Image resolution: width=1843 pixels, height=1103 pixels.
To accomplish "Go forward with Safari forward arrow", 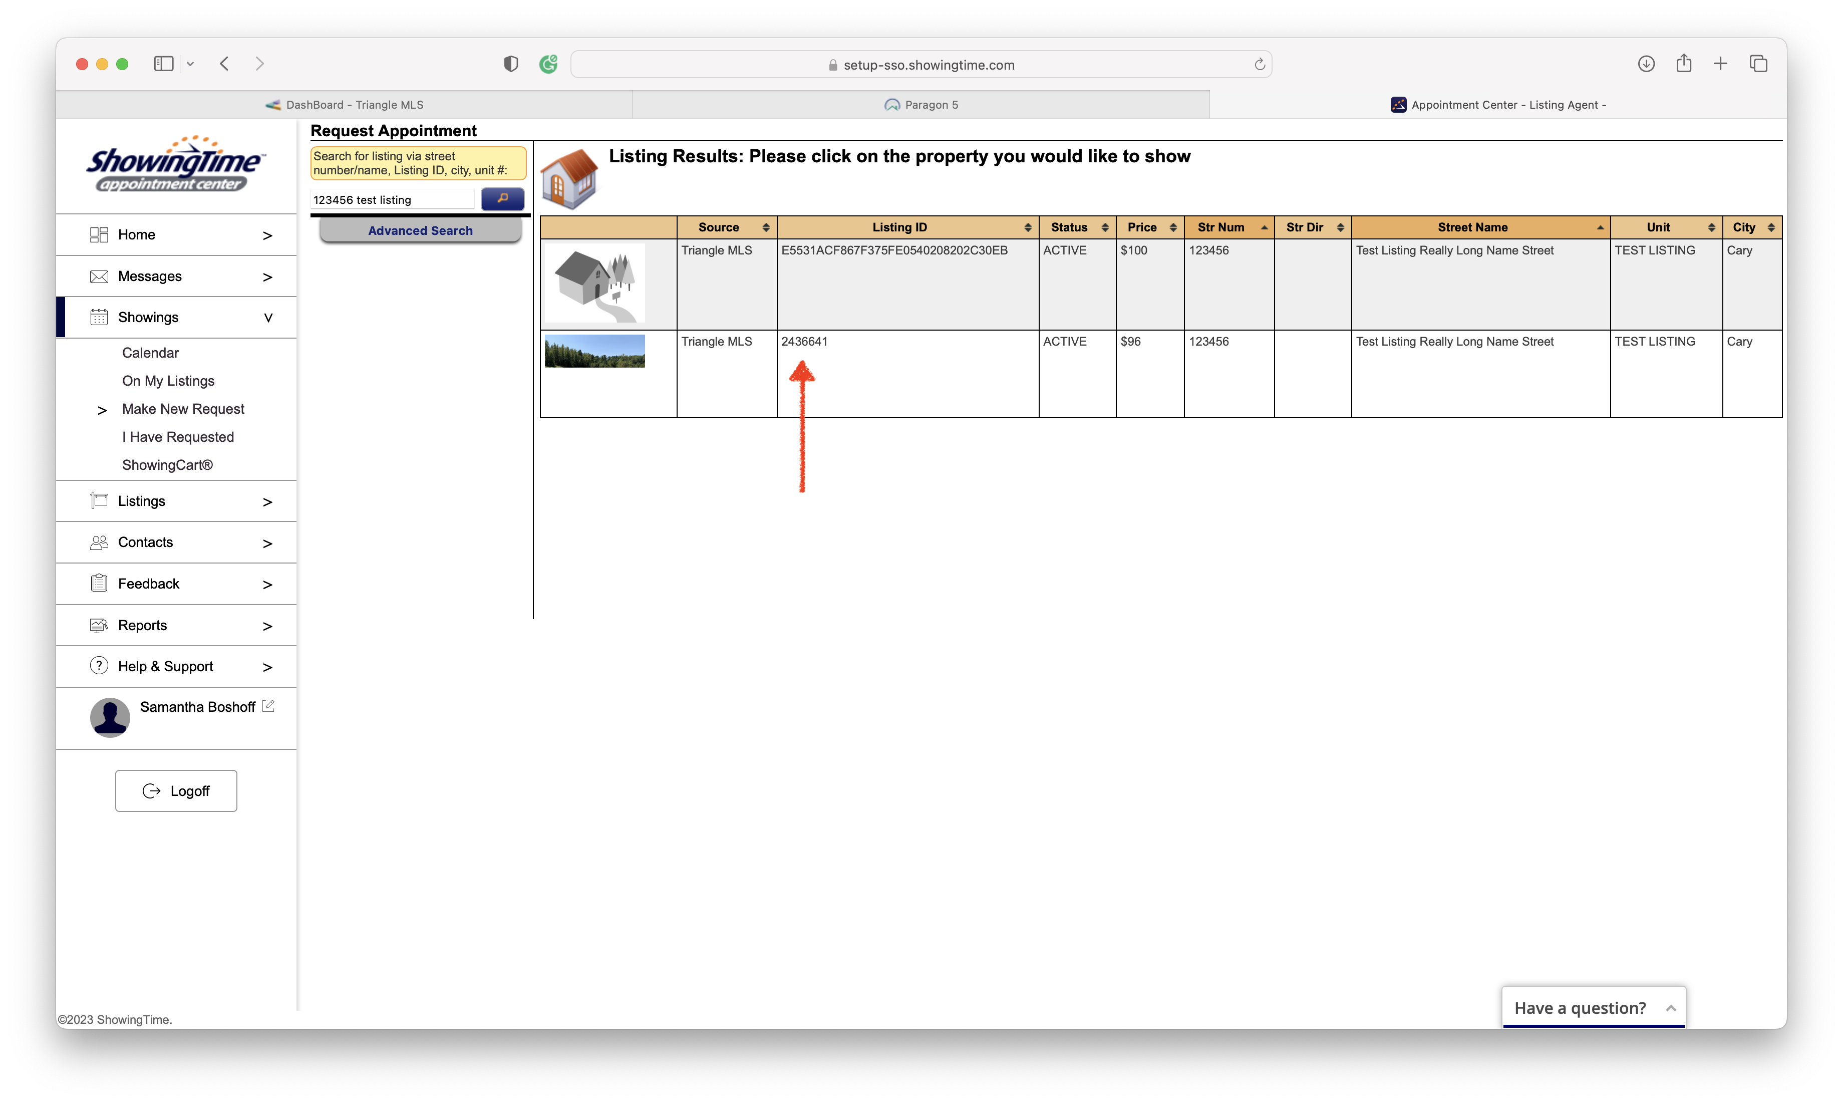I will pos(259,64).
